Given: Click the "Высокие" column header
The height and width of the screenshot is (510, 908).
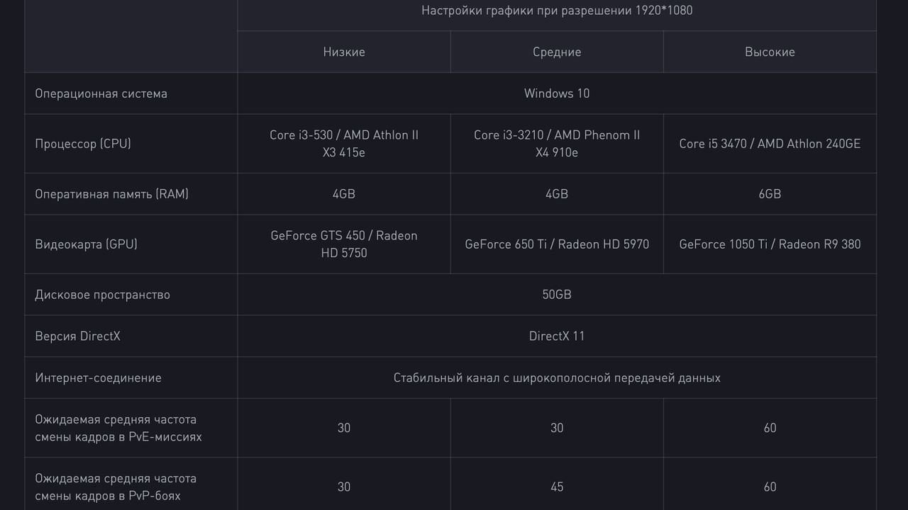Looking at the screenshot, I should coord(770,52).
